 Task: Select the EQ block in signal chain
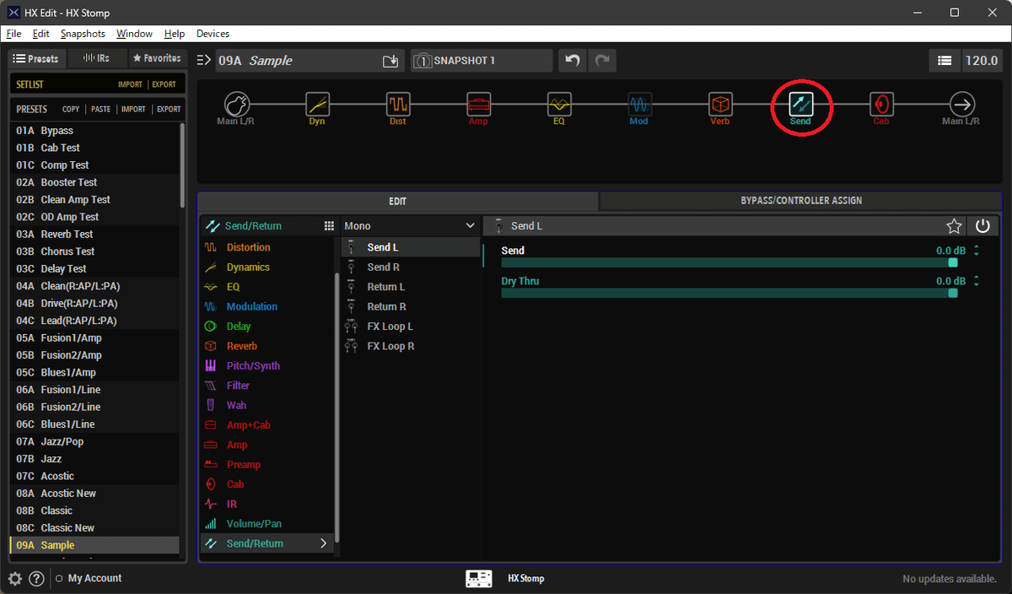point(558,104)
